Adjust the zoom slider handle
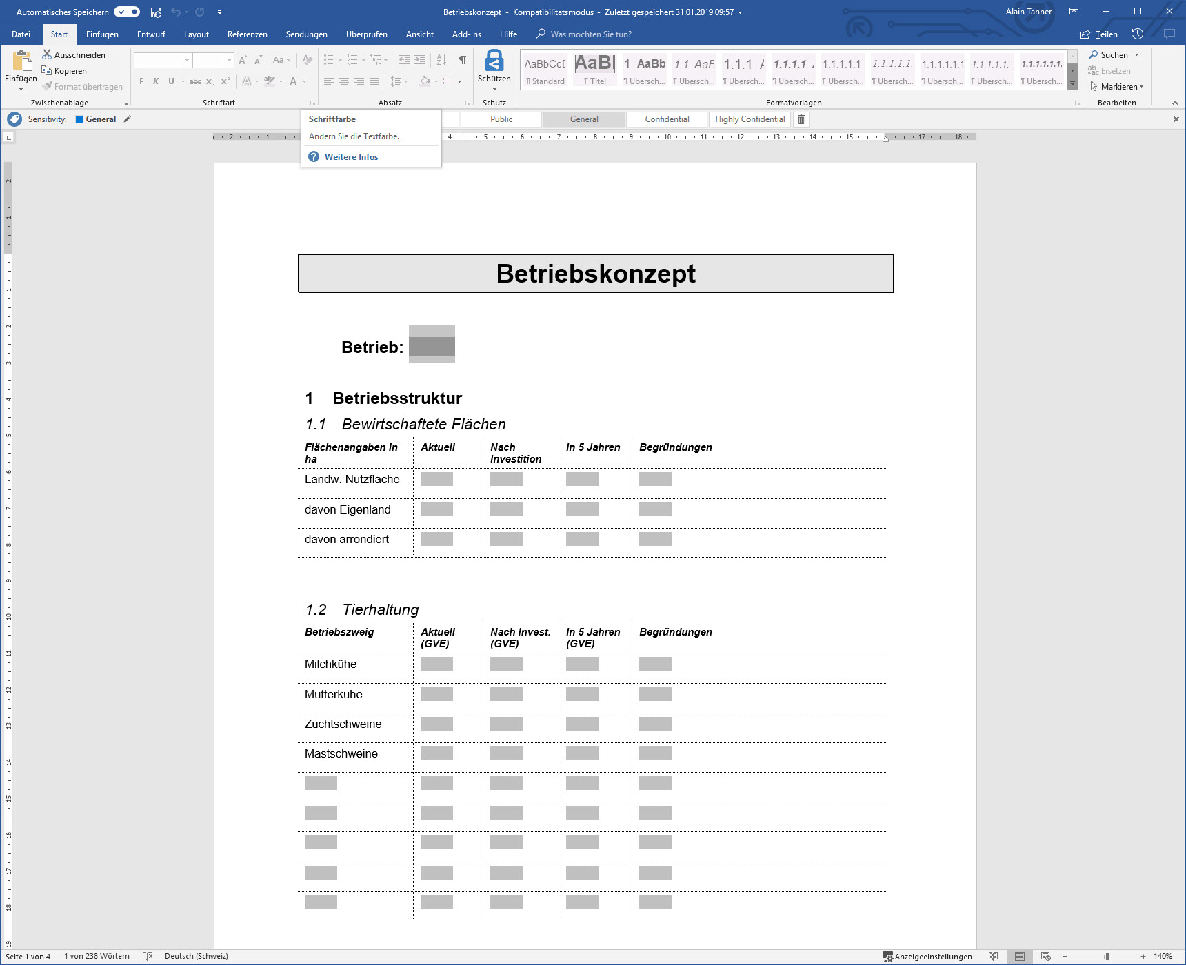The image size is (1186, 965). (x=1107, y=956)
